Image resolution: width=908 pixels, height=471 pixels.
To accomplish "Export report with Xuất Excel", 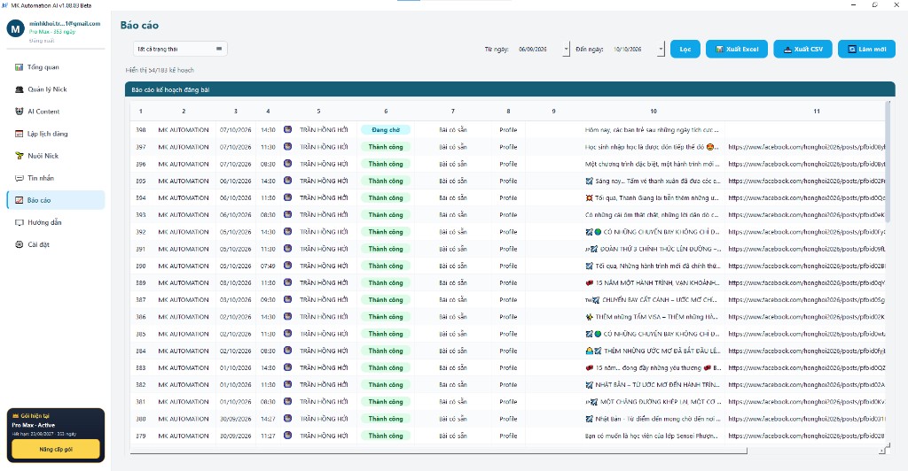I will [737, 49].
